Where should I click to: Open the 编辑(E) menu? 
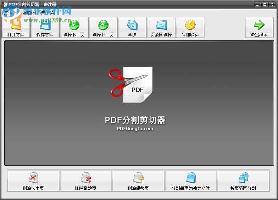click(29, 13)
